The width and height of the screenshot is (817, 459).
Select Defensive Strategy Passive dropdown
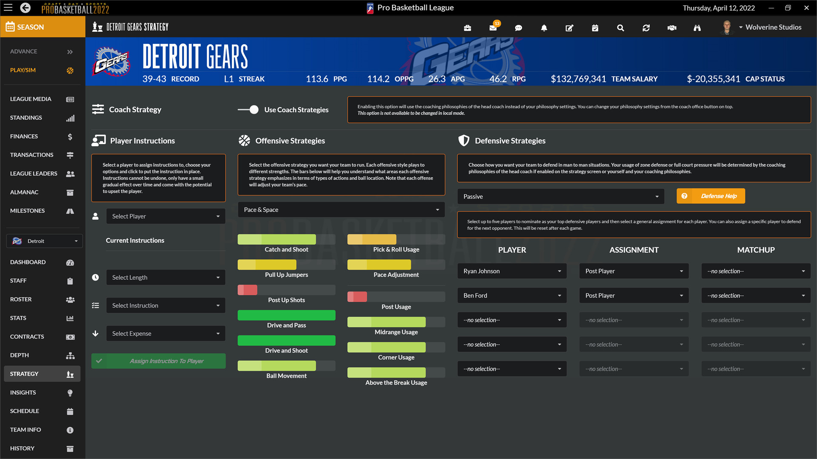click(x=560, y=195)
